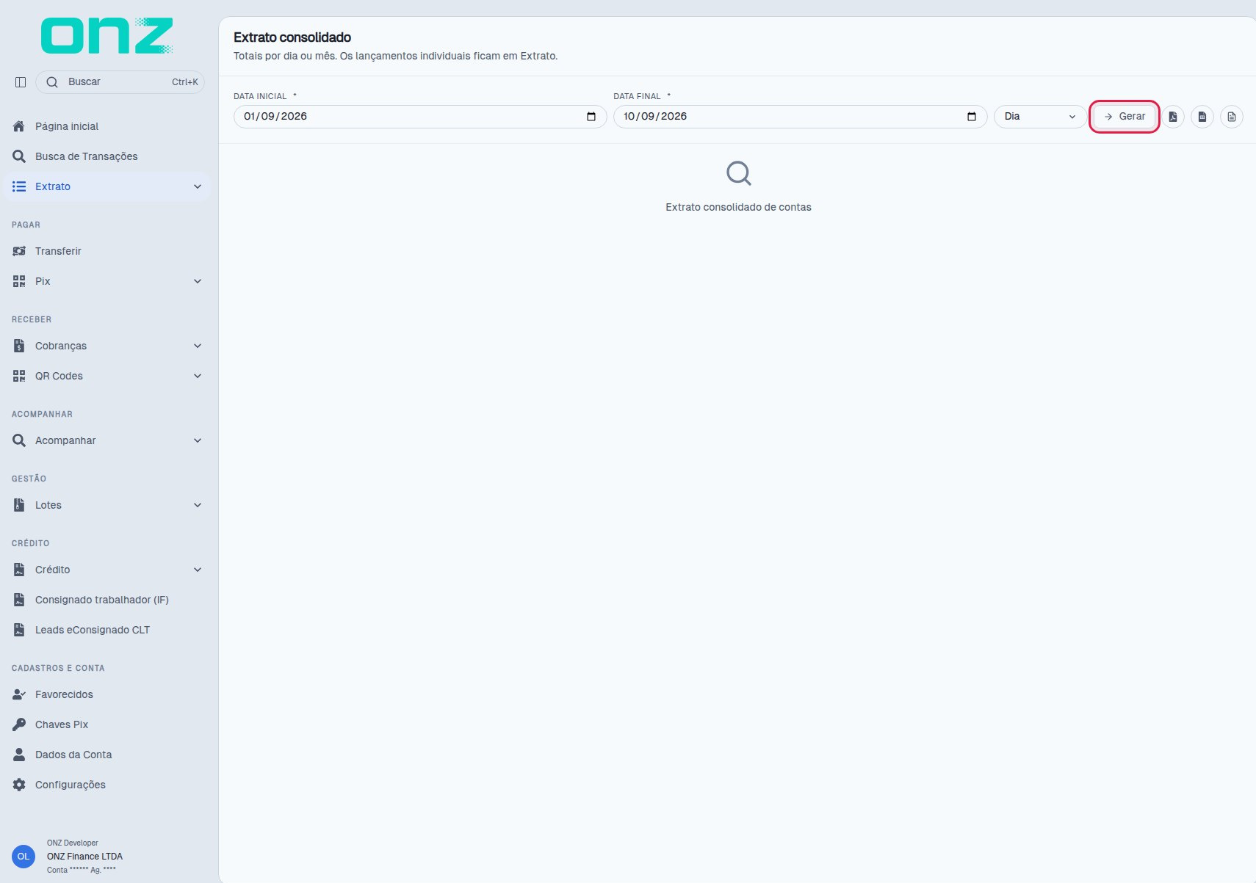Focus the Buscar search field
1256x883 pixels.
[x=120, y=82]
